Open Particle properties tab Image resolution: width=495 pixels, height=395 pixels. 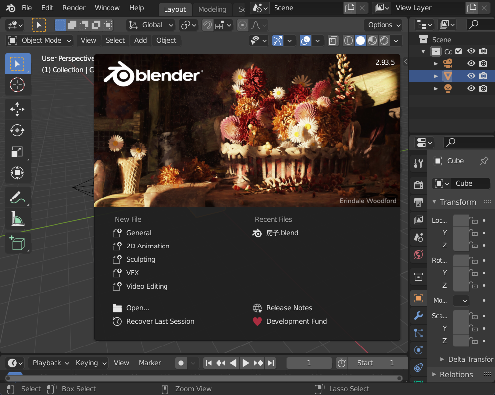[419, 333]
